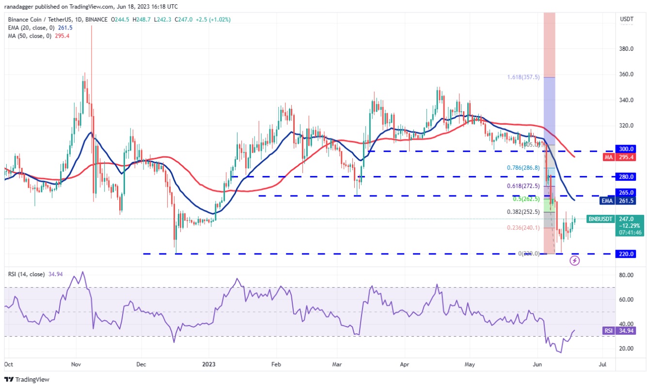Select the 0.382(252.5) Fibonacci label

click(x=522, y=211)
